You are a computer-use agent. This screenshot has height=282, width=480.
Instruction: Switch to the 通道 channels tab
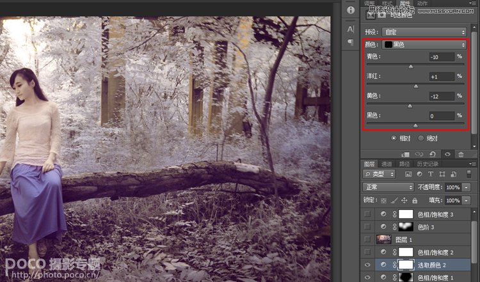pyautogui.click(x=387, y=164)
